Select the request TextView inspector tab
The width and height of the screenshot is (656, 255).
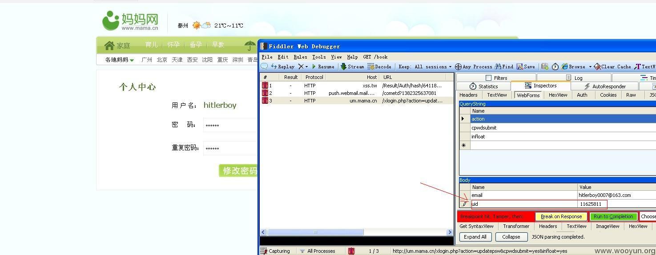(x=497, y=95)
